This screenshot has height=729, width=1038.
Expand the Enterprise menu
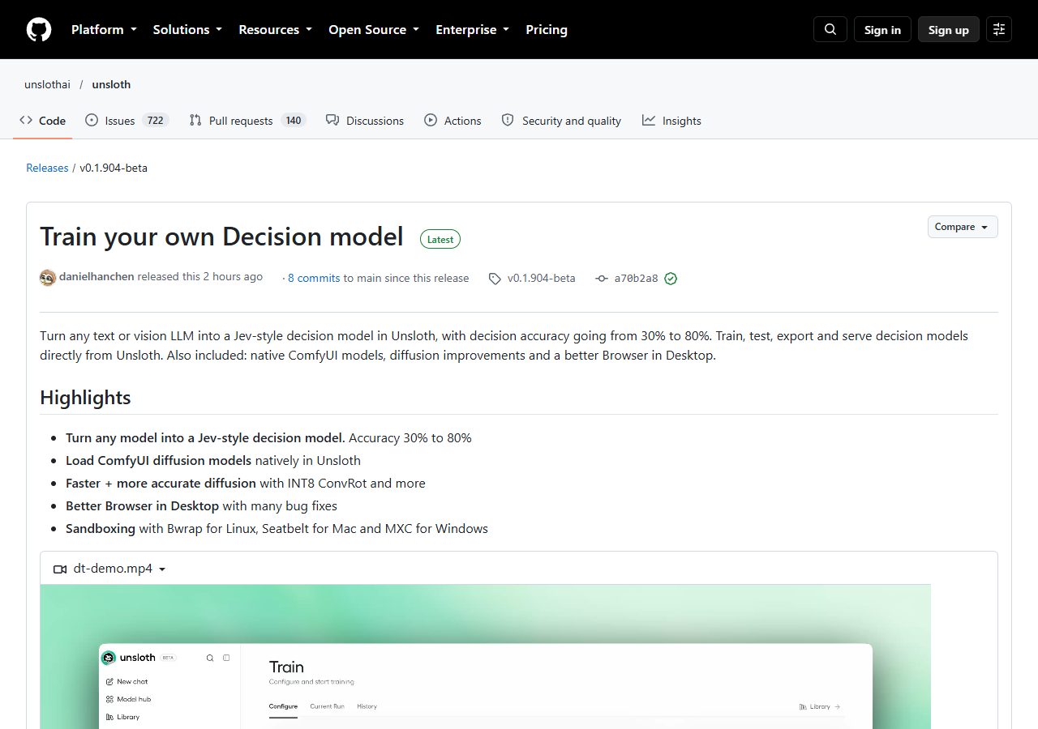[472, 29]
